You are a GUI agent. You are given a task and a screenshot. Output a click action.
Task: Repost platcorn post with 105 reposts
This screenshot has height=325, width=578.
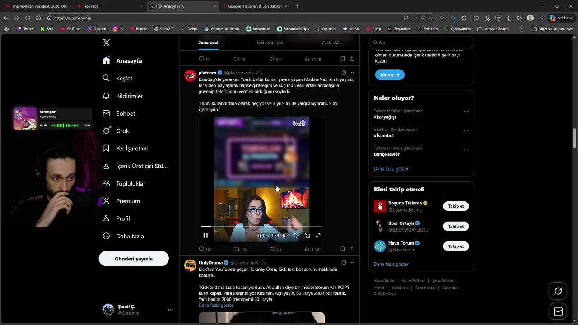pos(240,249)
